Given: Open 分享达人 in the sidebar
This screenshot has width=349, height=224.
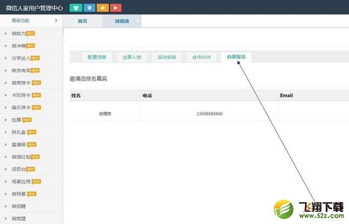Looking at the screenshot, I should 31,58.
